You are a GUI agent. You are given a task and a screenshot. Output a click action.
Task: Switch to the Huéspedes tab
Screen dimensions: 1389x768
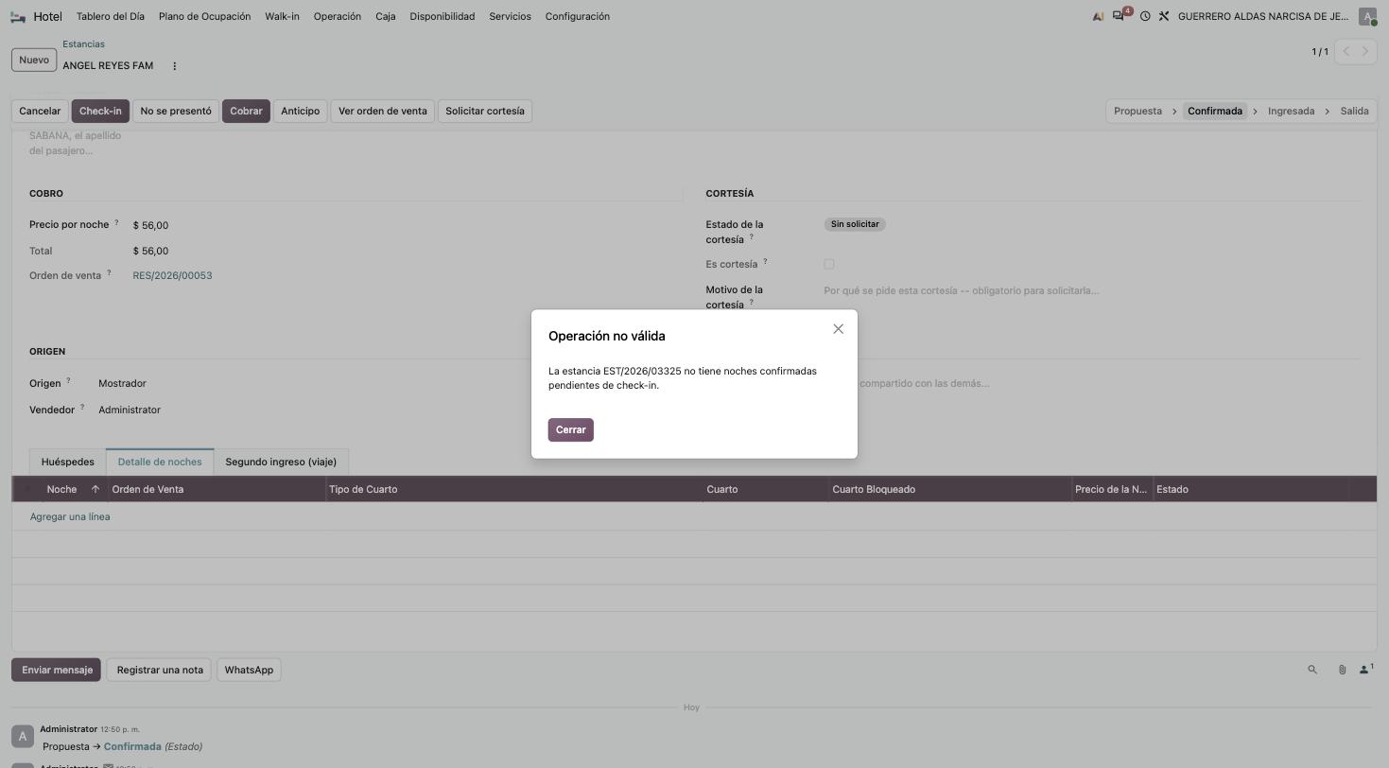coord(68,462)
